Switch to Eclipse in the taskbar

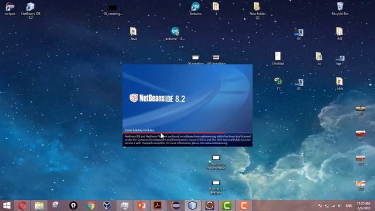pyautogui.click(x=176, y=206)
